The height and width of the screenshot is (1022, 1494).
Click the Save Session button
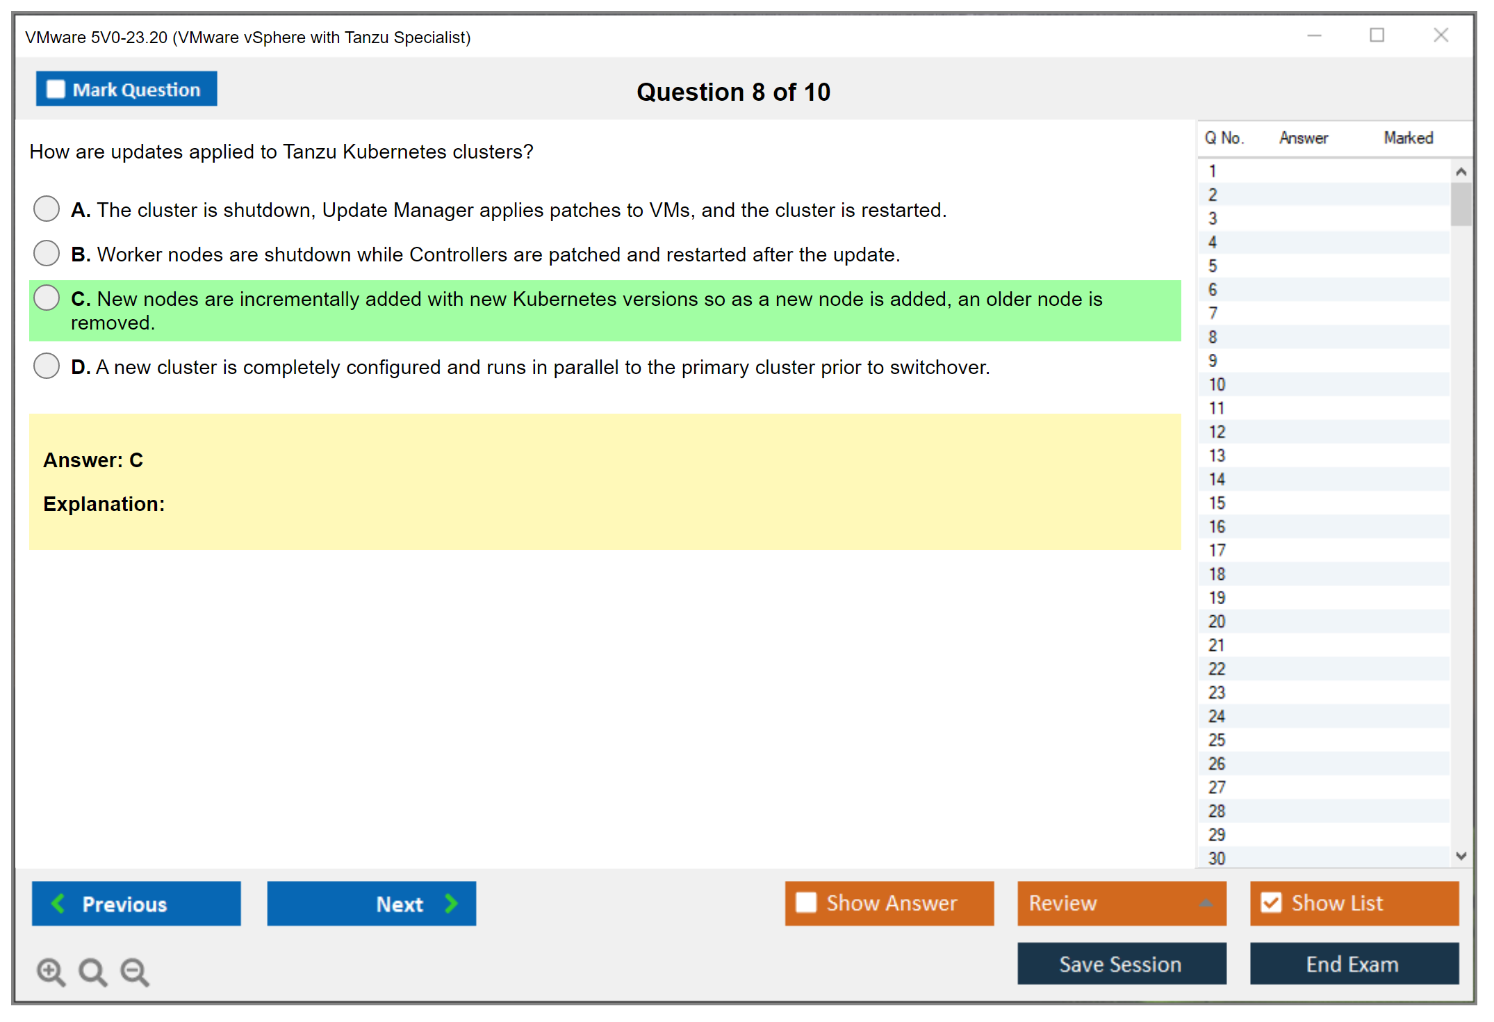coord(1121,964)
